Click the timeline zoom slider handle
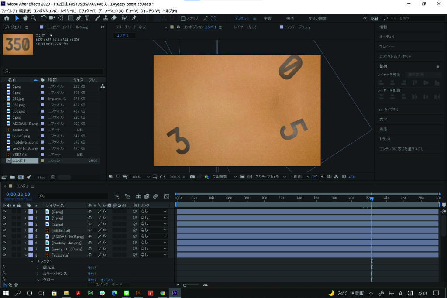The width and height of the screenshot is (447, 298). click(x=185, y=285)
